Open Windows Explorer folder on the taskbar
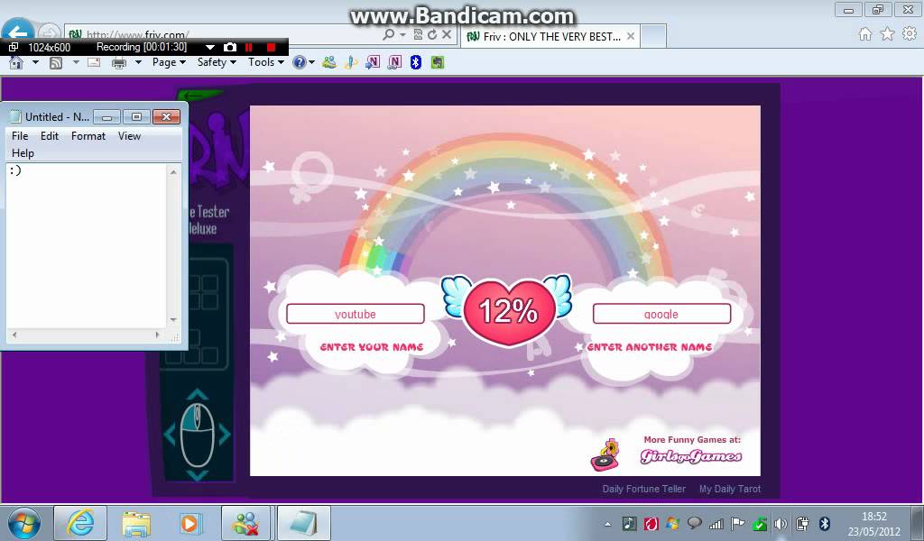The width and height of the screenshot is (924, 541). pos(136,523)
